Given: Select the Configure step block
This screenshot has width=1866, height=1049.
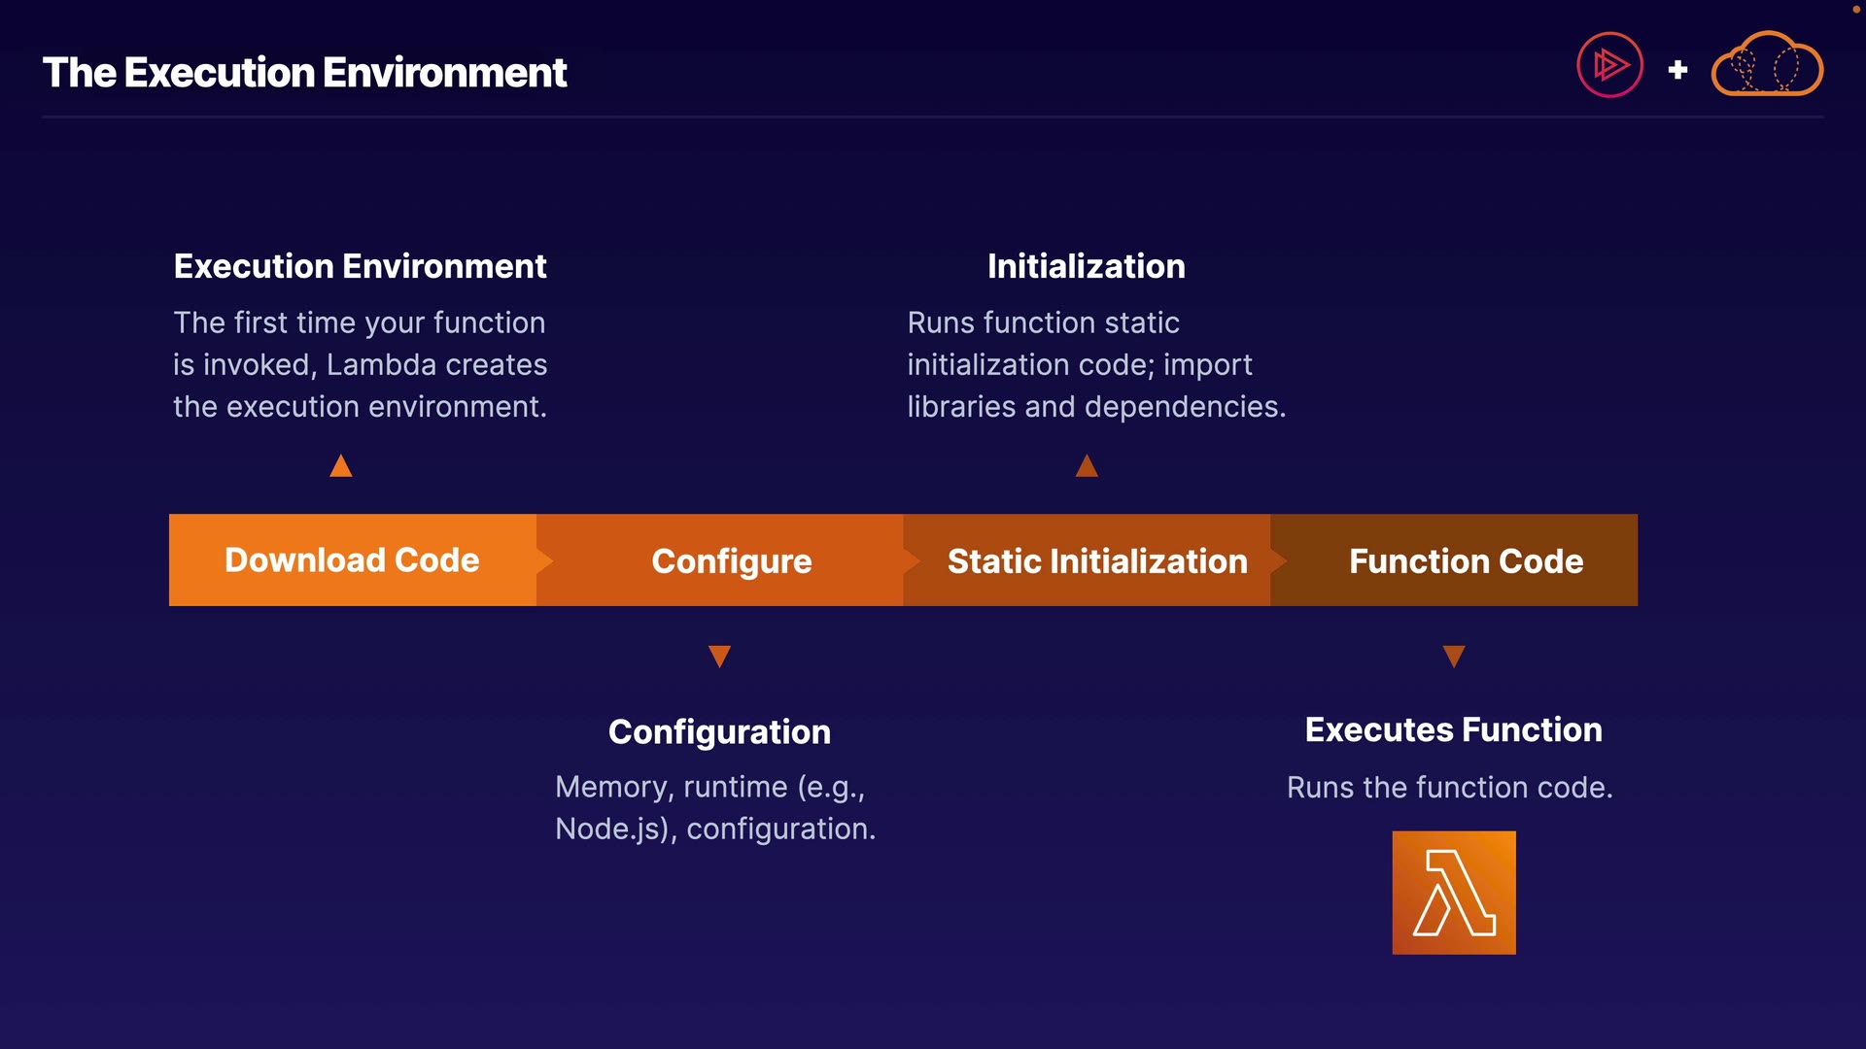Looking at the screenshot, I should [731, 560].
